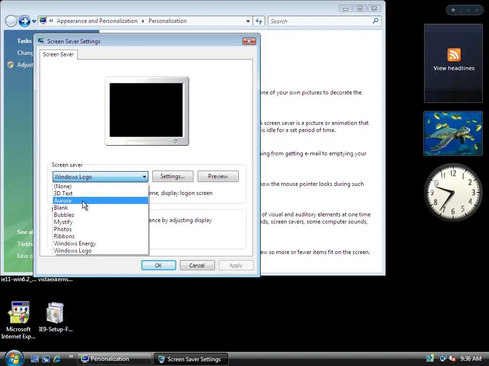
Task: Select Windows Logo in dropdown list
Action: (100, 251)
